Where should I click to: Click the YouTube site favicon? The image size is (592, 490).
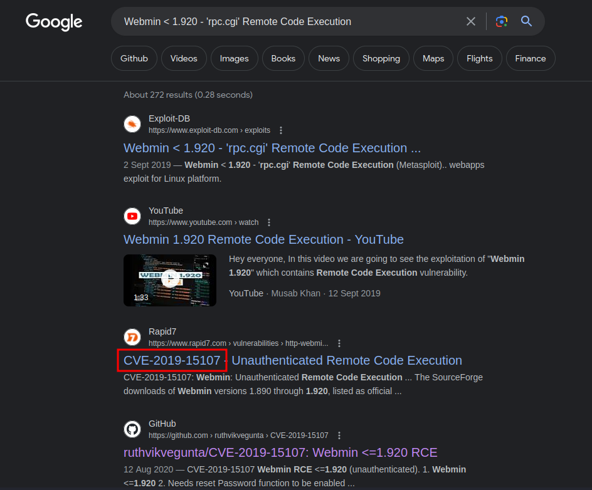pos(132,216)
